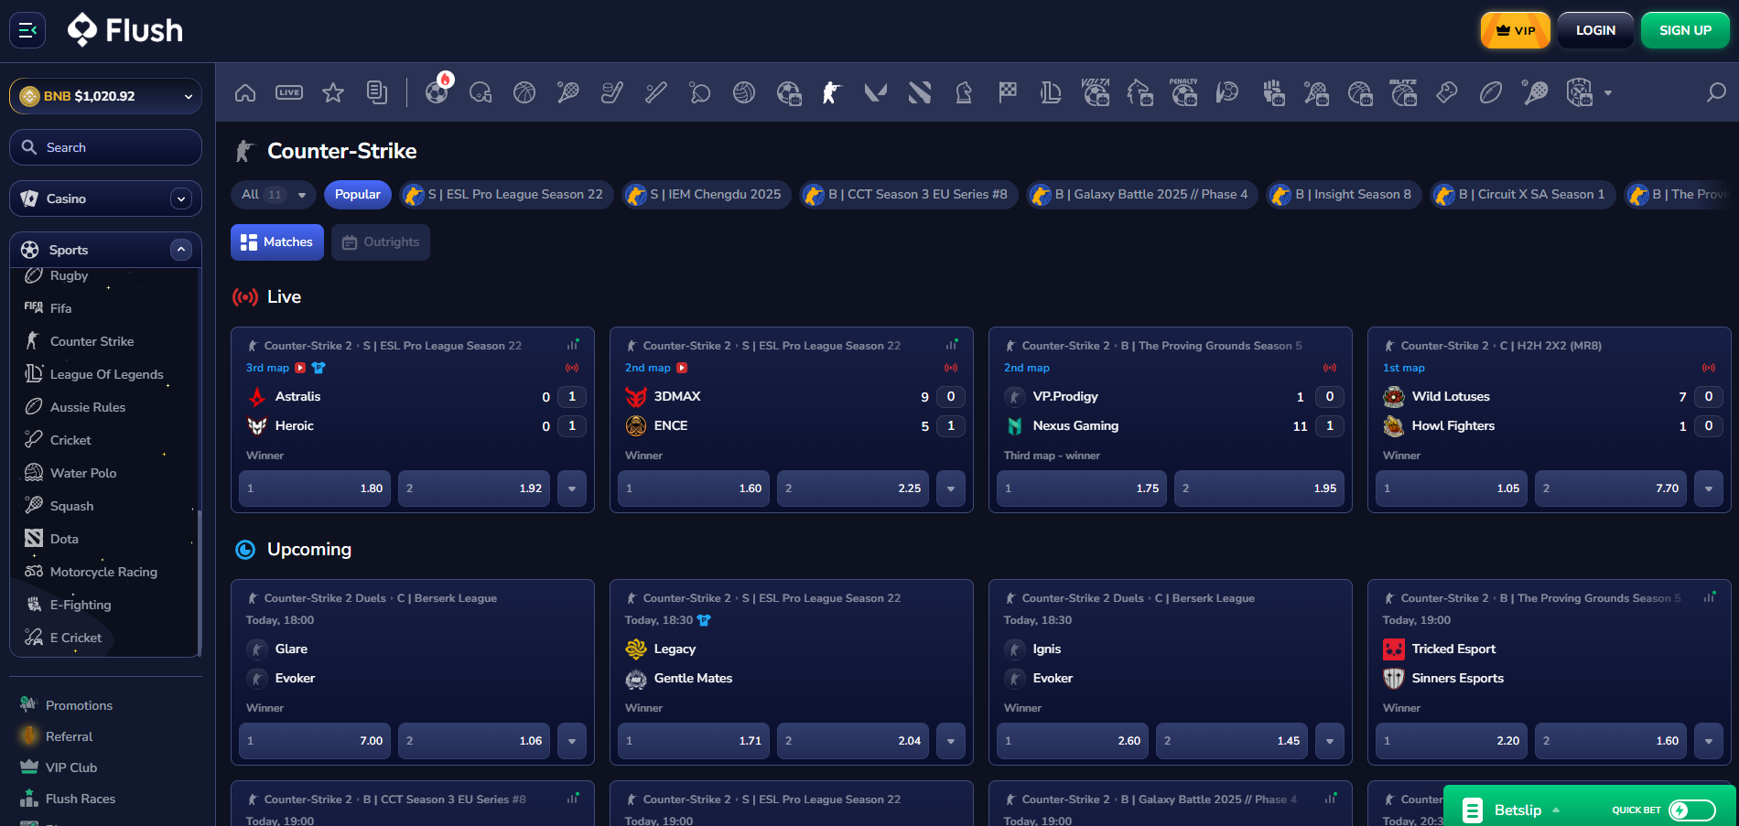Select the Handball icon
The width and height of the screenshot is (1739, 826).
[1227, 92]
